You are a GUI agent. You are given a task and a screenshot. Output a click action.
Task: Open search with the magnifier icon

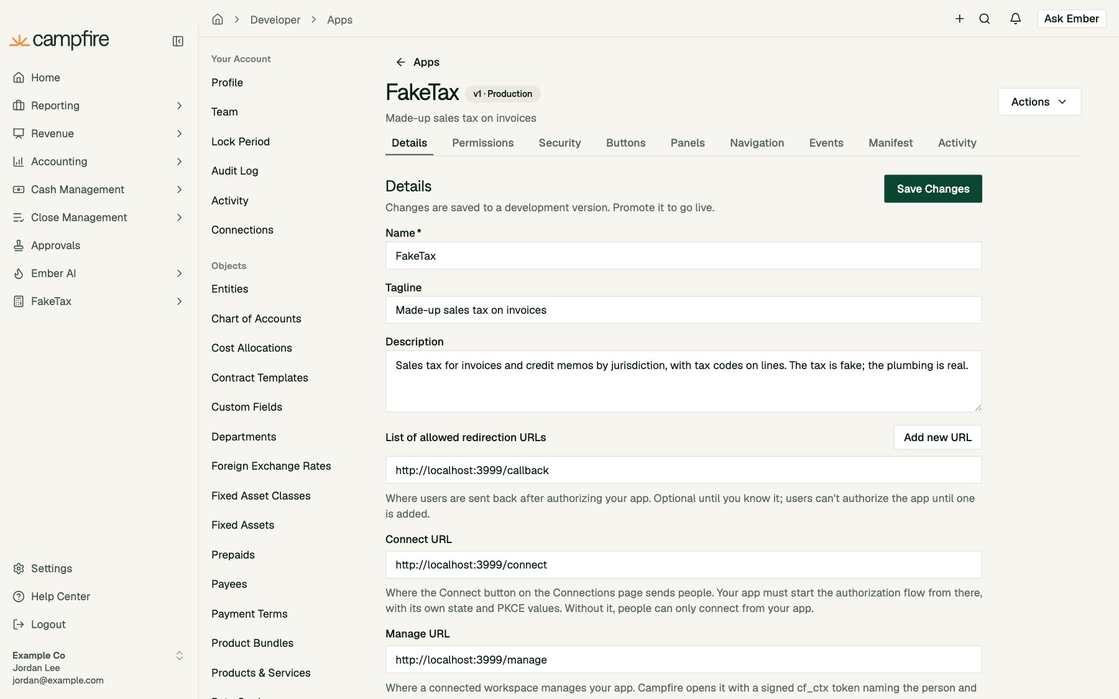[x=985, y=19]
